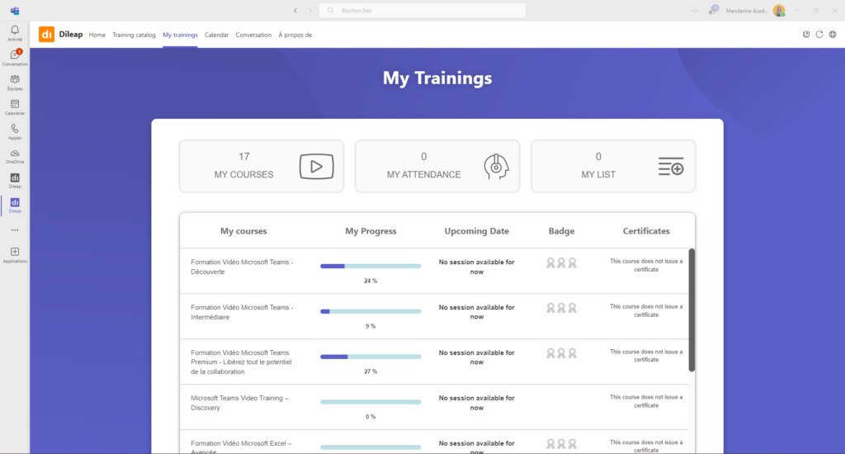845x454 pixels.
Task: Select the active purple Dileap sidebar app
Action: (x=15, y=206)
